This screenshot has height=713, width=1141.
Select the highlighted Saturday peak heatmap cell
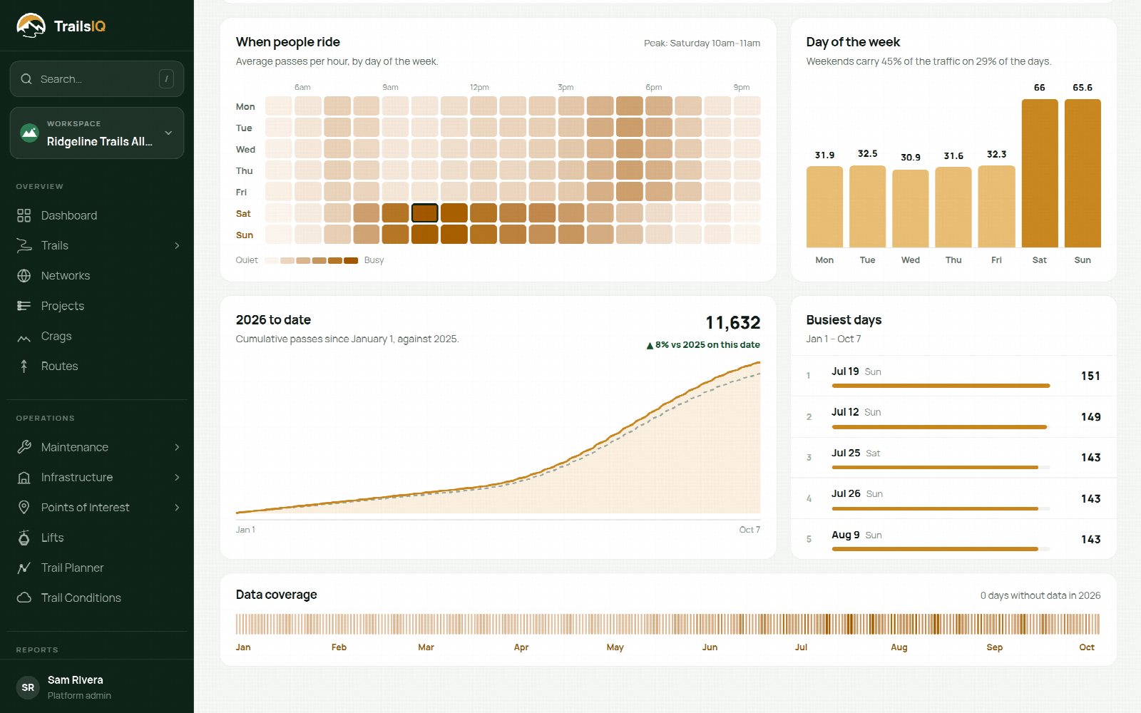point(424,213)
